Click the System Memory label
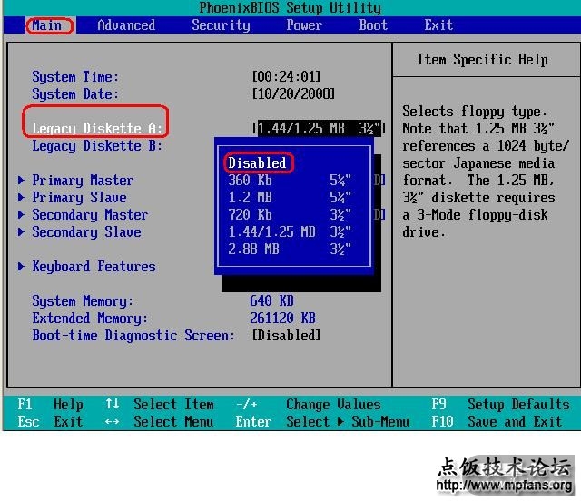581x501 pixels. 83,301
